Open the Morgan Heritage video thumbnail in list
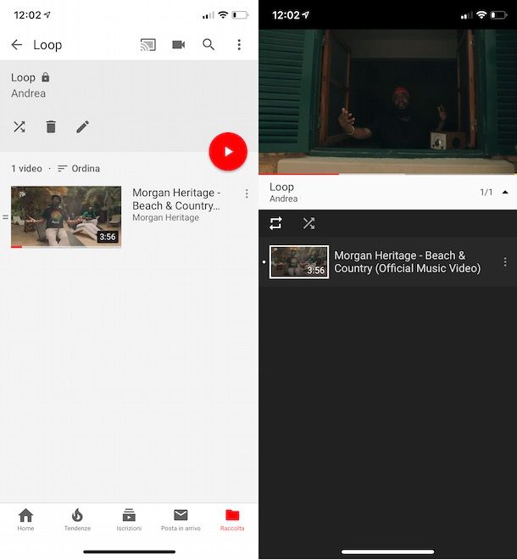 click(66, 216)
